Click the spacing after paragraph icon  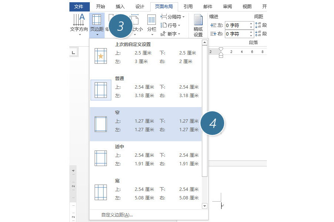(258, 34)
